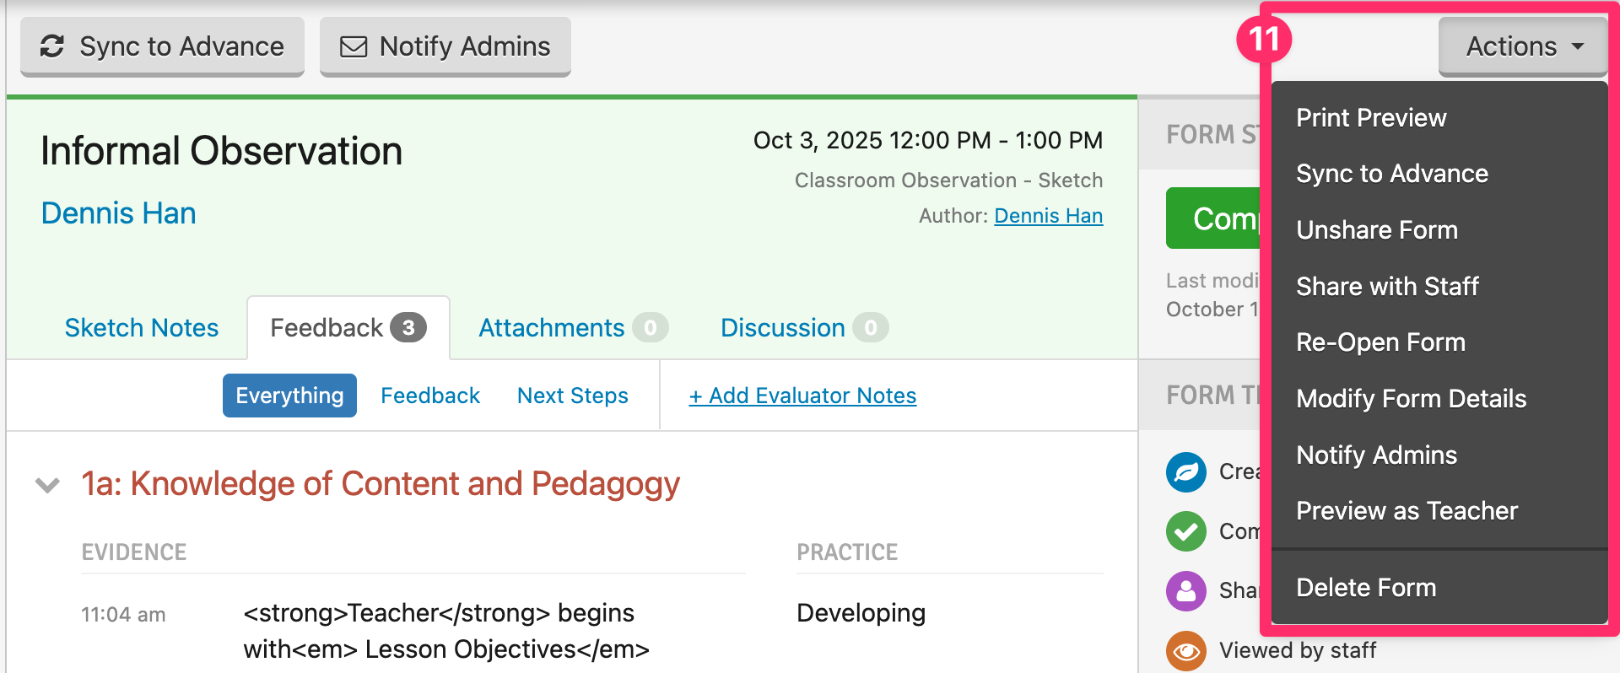The image size is (1620, 673).
Task: Open the Actions dropdown button
Action: pyautogui.click(x=1524, y=46)
